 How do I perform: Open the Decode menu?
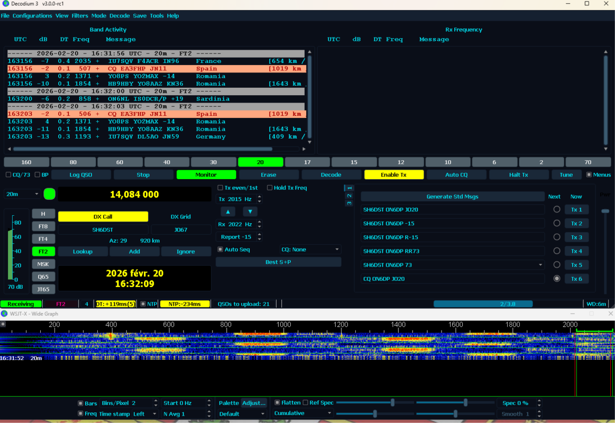click(120, 16)
